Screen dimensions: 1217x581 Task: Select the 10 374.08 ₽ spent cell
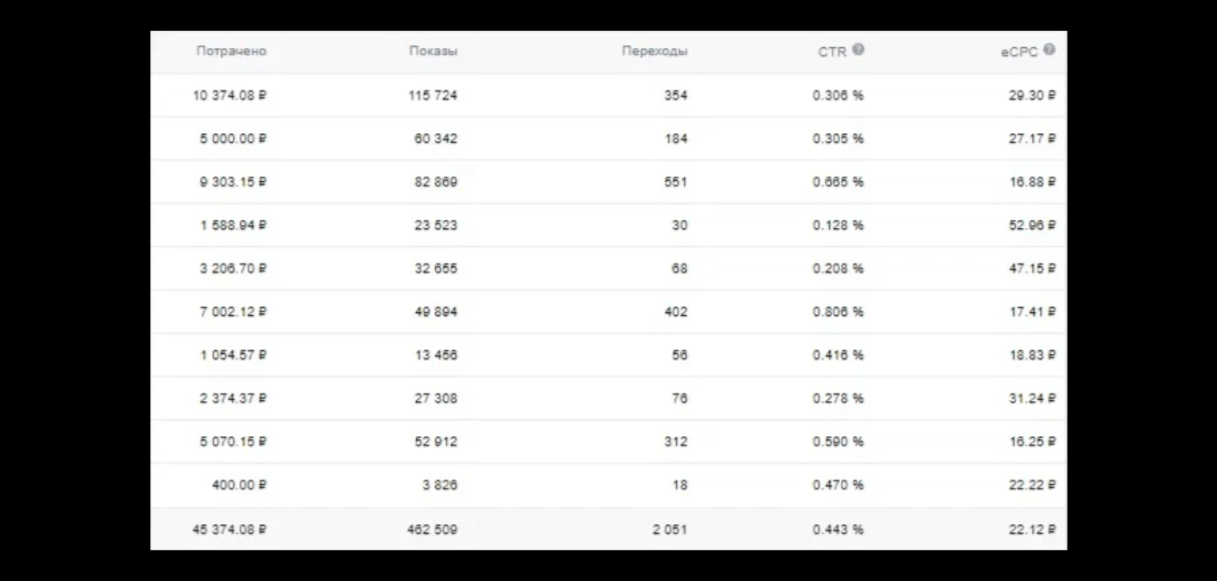(x=230, y=95)
